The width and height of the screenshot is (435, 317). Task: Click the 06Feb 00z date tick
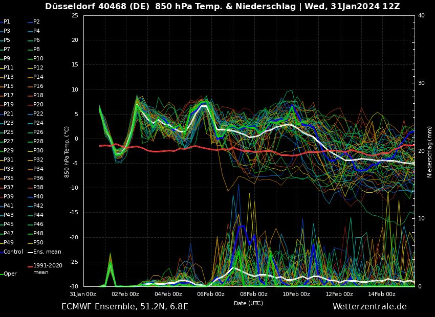[x=210, y=294]
